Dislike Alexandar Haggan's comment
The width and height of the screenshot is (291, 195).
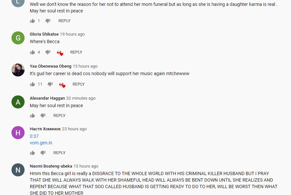click(x=43, y=116)
